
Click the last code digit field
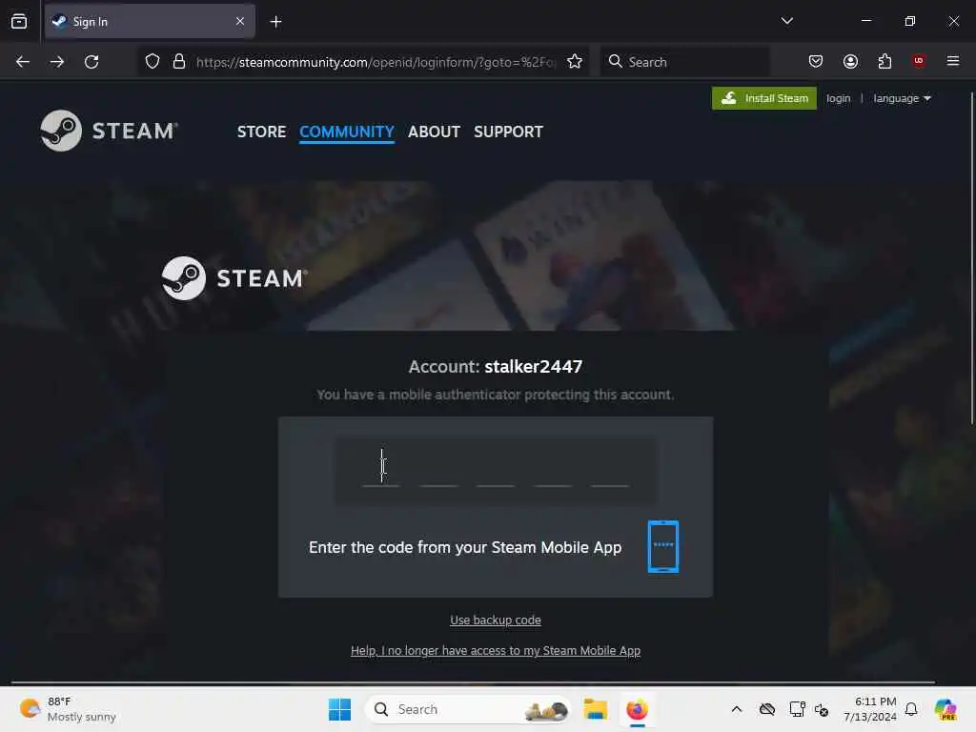[610, 468]
